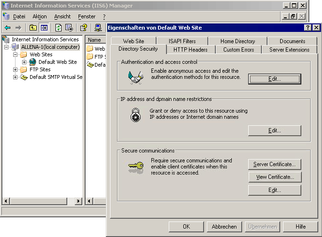
Task: Click the Default Web Site globe icon
Action: [x=32, y=62]
